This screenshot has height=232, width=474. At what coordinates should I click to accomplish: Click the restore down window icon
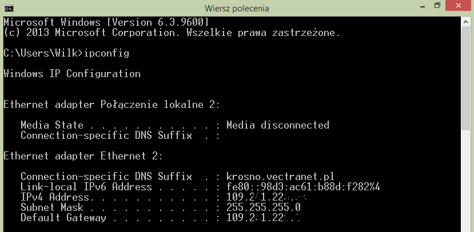(x=437, y=6)
